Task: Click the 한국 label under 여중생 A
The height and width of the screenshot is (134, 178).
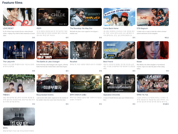Action: click(34, 104)
